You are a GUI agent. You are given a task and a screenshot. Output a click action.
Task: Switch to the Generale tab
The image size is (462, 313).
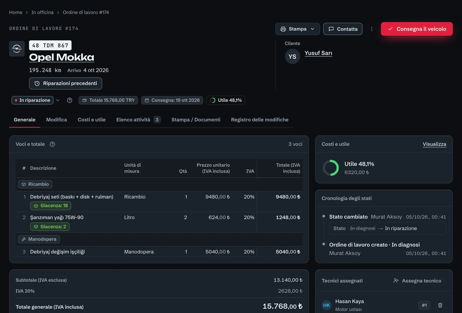point(24,120)
